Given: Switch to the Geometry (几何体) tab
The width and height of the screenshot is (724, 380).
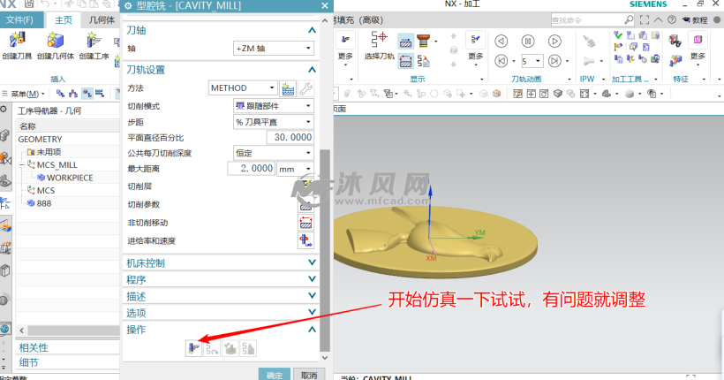Looking at the screenshot, I should click(x=102, y=19).
